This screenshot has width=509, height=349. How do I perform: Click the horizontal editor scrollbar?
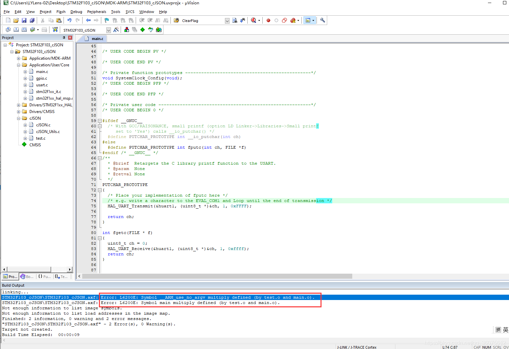point(214,276)
